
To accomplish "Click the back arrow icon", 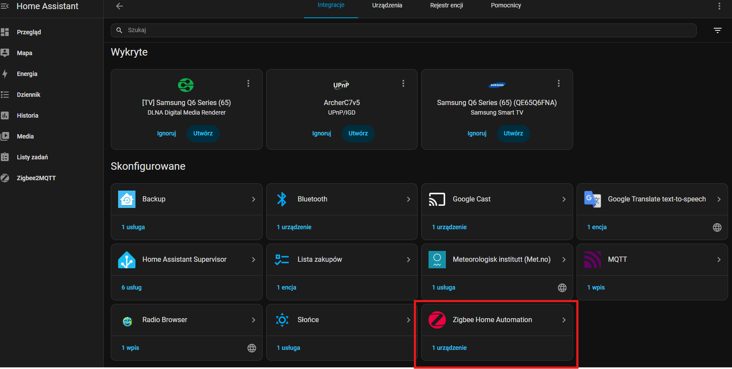I will (x=119, y=6).
